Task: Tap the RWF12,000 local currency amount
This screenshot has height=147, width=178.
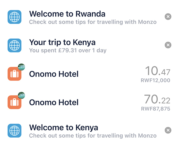Action: 156,80
